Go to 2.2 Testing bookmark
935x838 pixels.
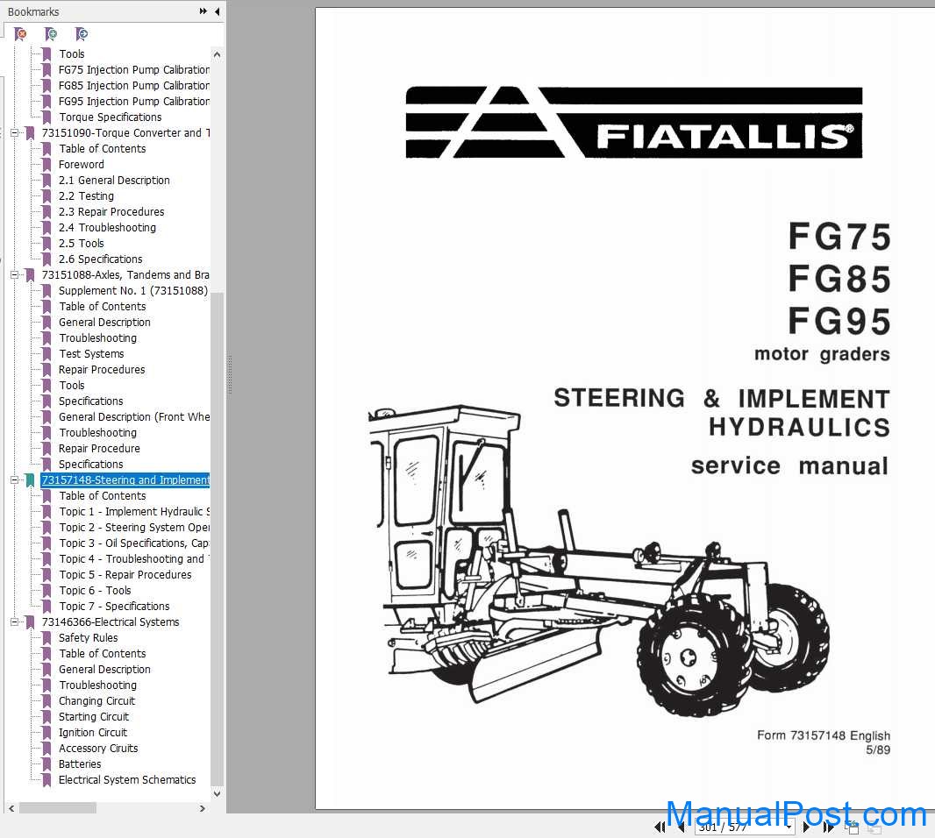point(86,196)
